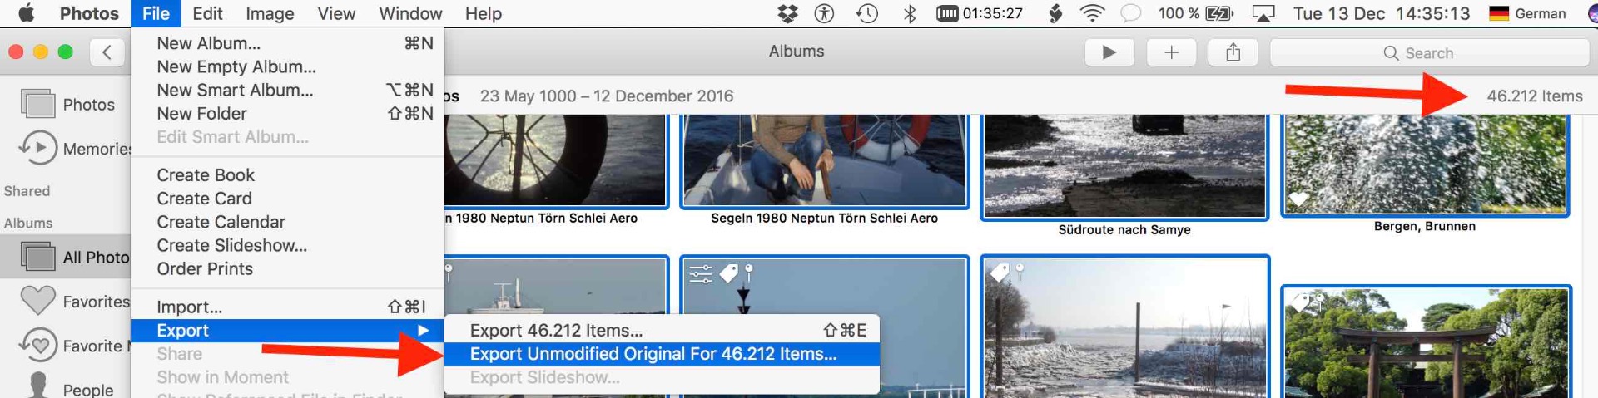
Task: Select the Südroute nach Samye photo thumbnail
Action: [x=1124, y=166]
